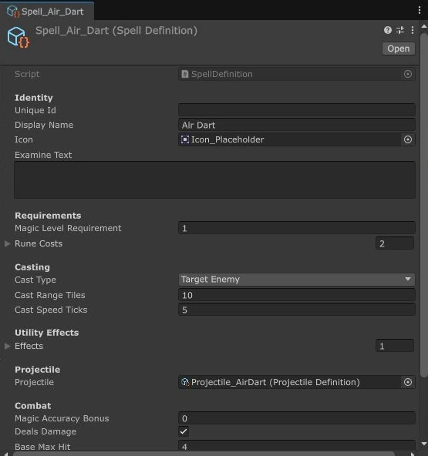Click the Examine Text label
Screen dimensions: 428x456
43,155
